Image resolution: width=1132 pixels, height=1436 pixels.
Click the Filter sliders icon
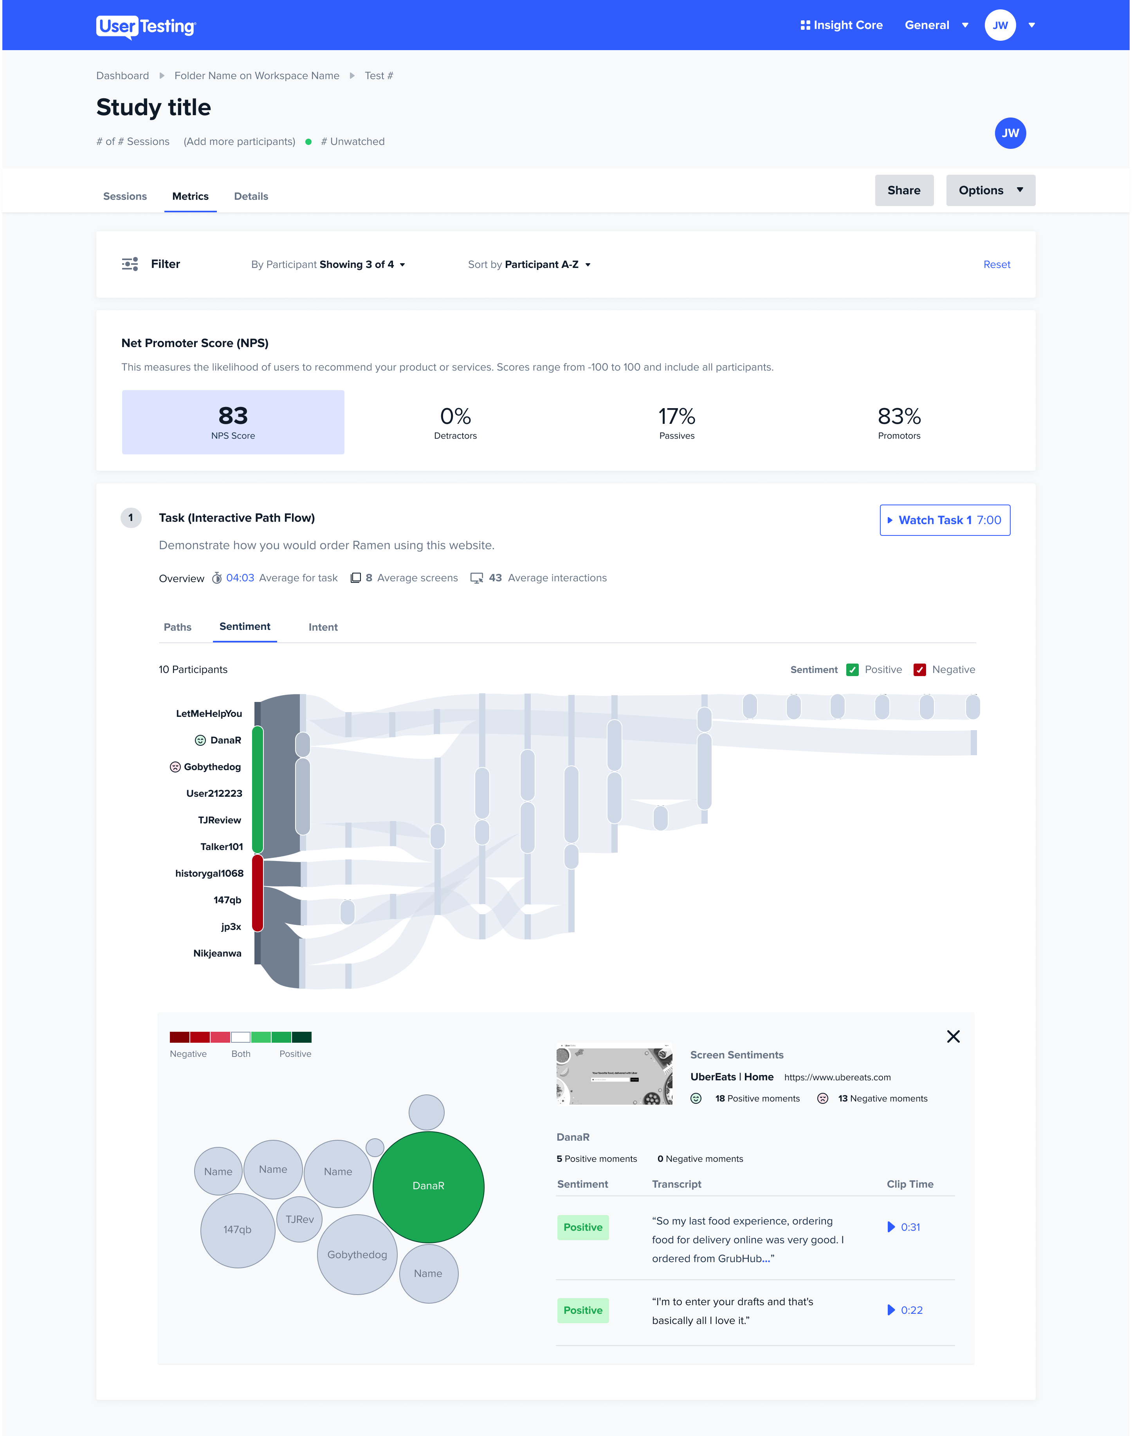click(130, 264)
